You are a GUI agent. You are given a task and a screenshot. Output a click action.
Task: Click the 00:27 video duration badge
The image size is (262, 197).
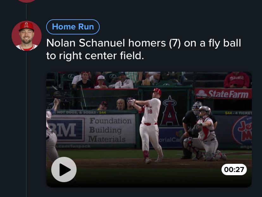pos(234,169)
